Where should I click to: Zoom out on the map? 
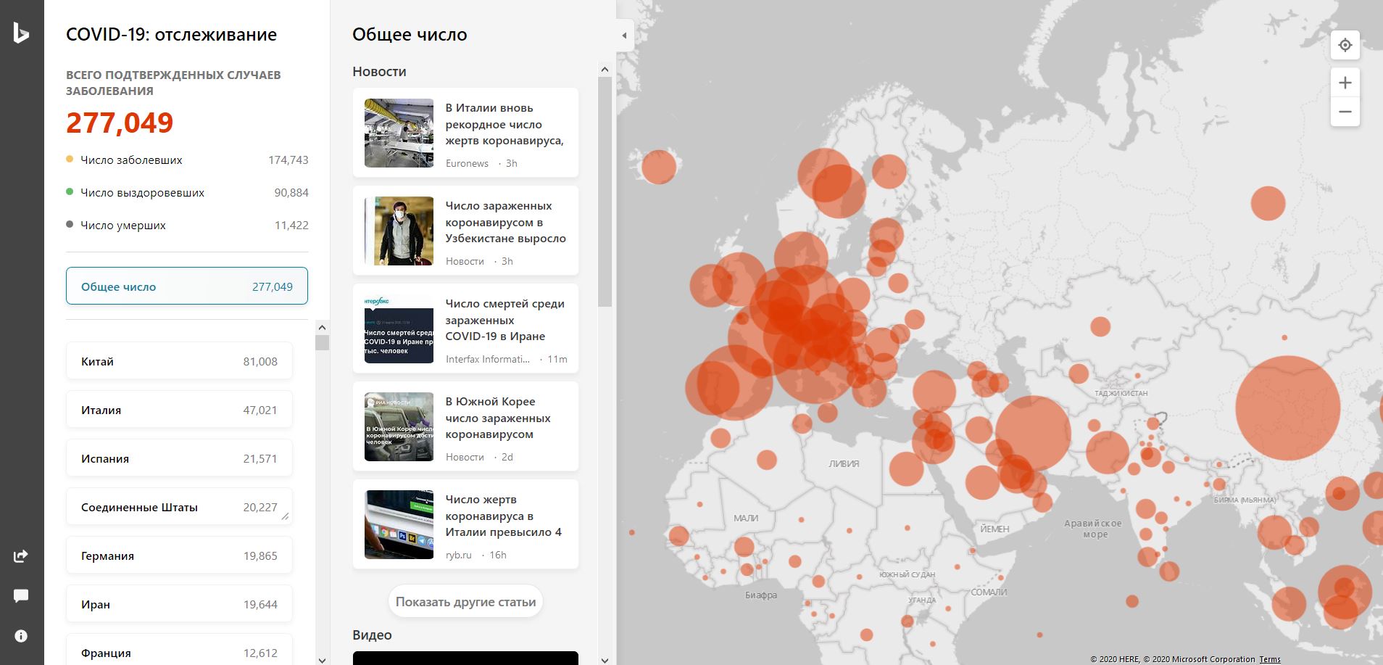point(1345,112)
